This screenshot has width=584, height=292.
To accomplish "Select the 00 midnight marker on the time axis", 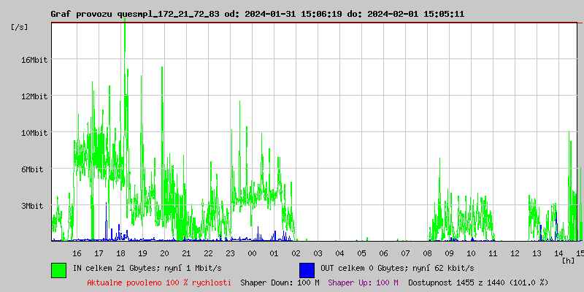I will click(252, 253).
